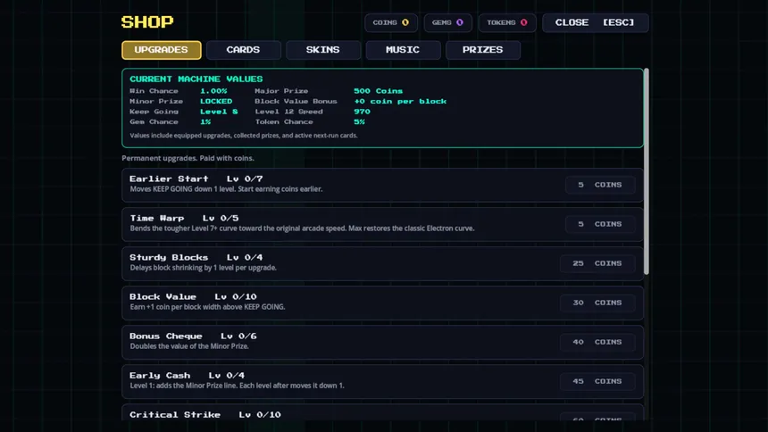This screenshot has width=768, height=432.
Task: Purchase Block Value for 30 coins
Action: (597, 303)
